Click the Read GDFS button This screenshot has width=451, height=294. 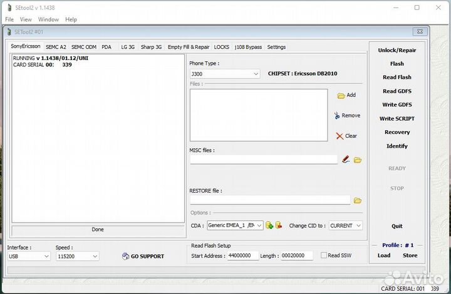coord(397,91)
